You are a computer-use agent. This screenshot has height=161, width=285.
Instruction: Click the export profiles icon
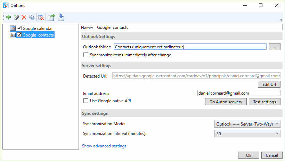point(51,17)
